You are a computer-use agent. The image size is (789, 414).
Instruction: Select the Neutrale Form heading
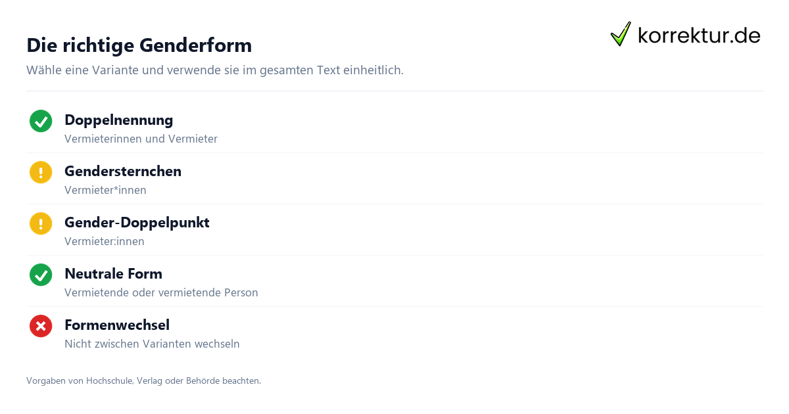click(x=113, y=274)
